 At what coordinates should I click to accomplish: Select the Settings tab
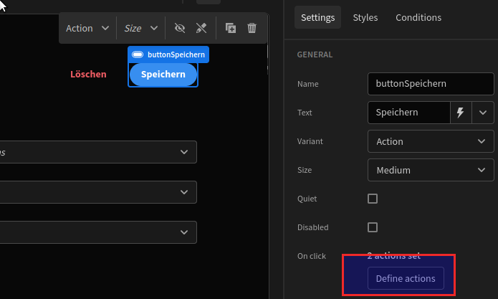point(317,17)
